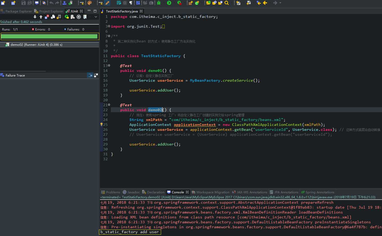Click the MyBeanFactory class reference
Image resolution: width=382 pixels, height=236 pixels.
[205, 80]
